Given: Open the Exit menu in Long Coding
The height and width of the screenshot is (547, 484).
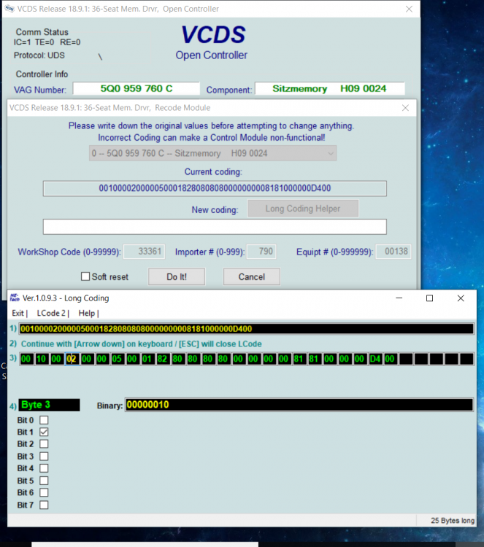Looking at the screenshot, I should point(18,313).
